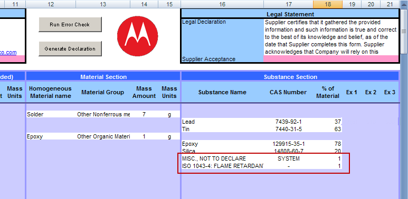Viewport: 408px width, 199px height.
Task: Select the Epoxy homogeneous material name cell
Action: click(x=51, y=136)
